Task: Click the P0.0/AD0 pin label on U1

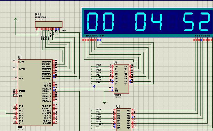Action: click(x=47, y=62)
